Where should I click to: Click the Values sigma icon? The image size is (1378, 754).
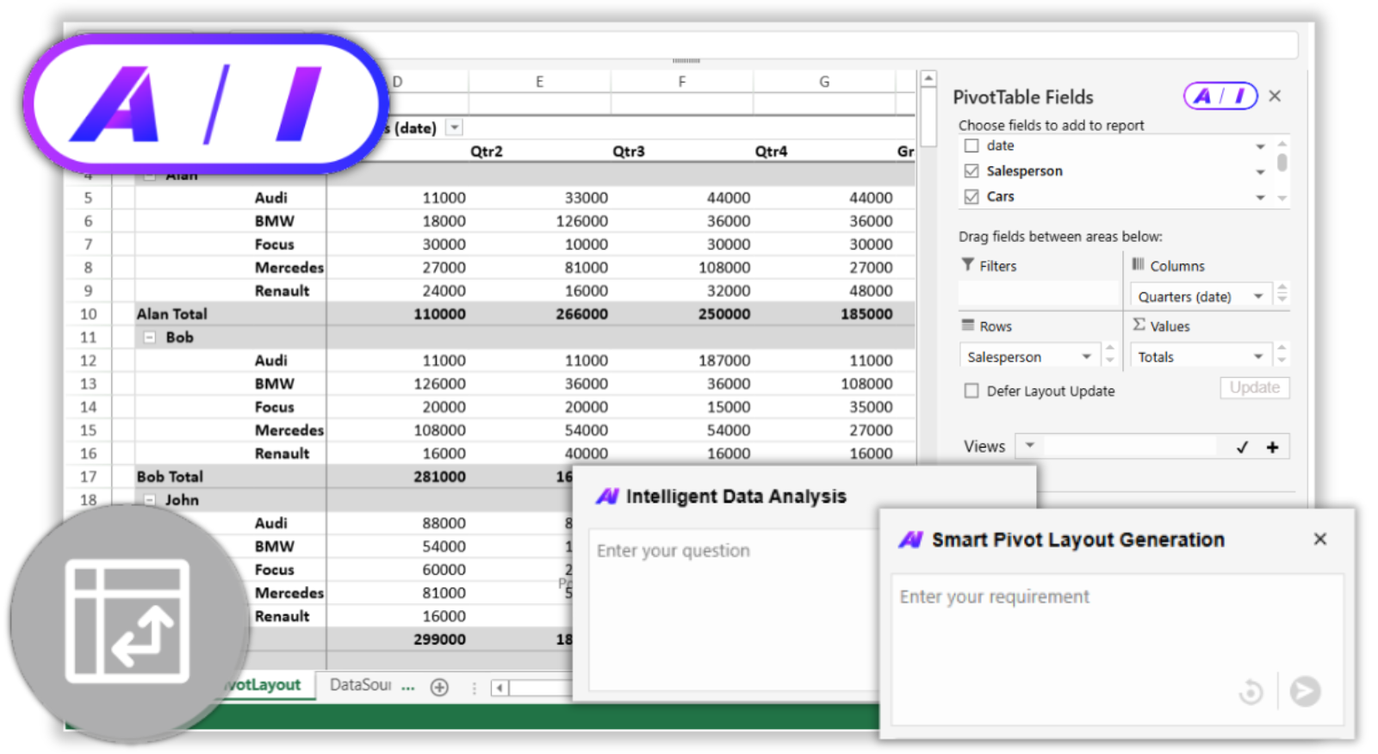point(1139,325)
